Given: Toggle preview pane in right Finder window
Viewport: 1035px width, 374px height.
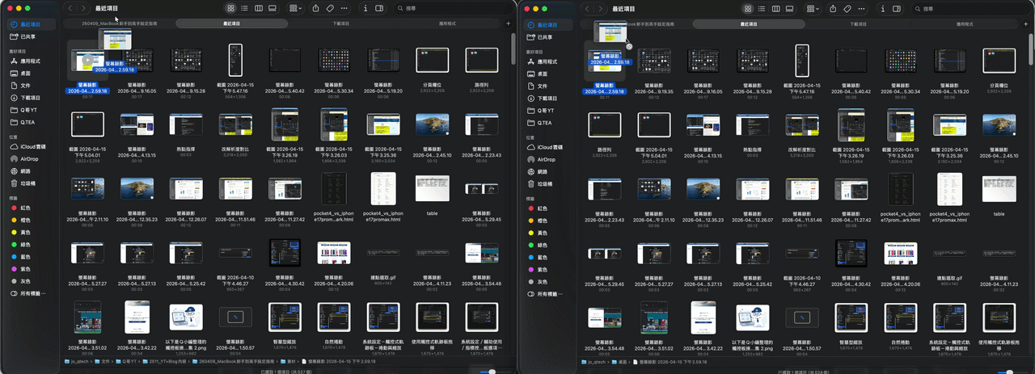Looking at the screenshot, I should tap(897, 8).
